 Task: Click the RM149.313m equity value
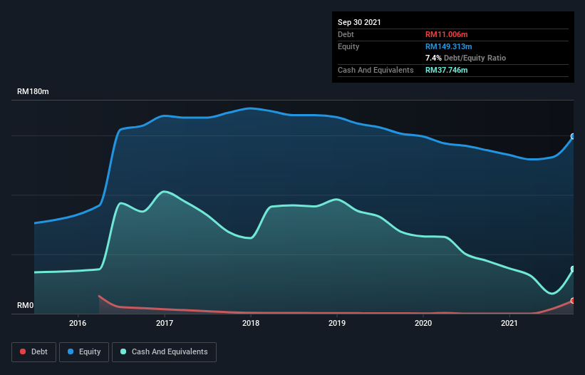tap(448, 46)
